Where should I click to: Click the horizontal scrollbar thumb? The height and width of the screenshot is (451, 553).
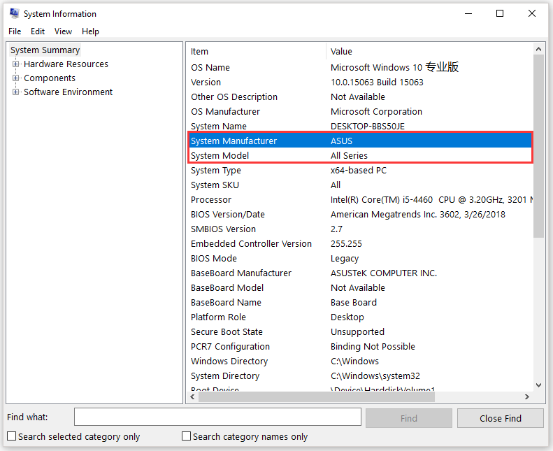pos(317,396)
